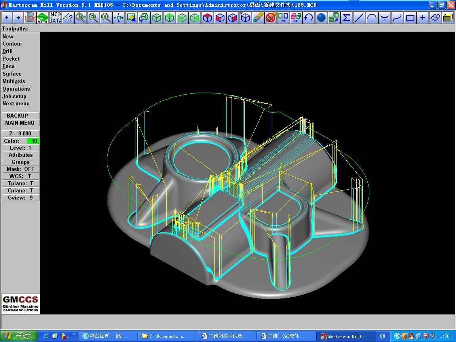Click the cursor-and-question-mark Help icon
Image resolution: width=456 pixels, height=342 pixels.
68,18
